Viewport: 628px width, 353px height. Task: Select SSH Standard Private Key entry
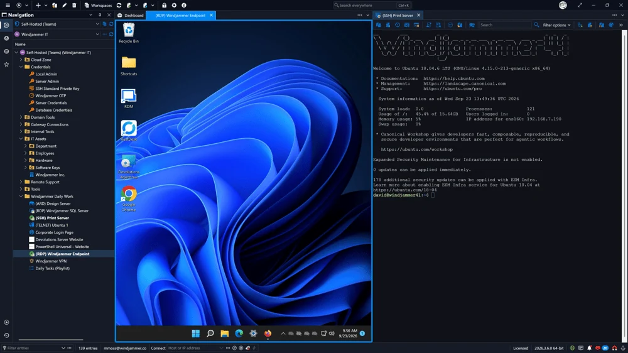57,89
